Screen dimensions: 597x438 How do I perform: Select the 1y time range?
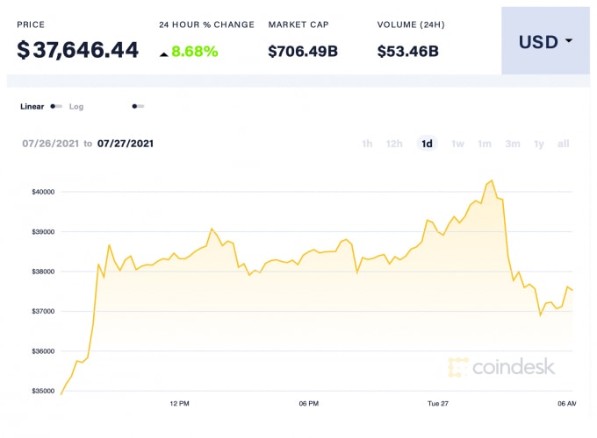click(539, 144)
